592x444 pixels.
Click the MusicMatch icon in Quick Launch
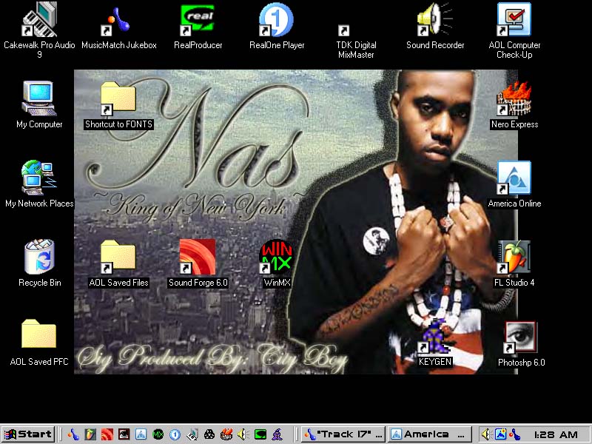(73, 434)
